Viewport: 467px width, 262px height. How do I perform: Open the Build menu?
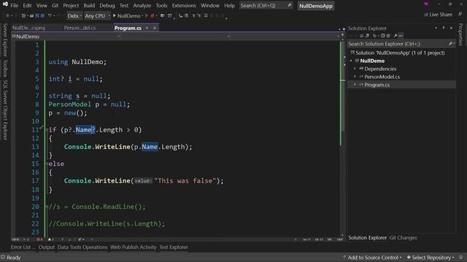click(x=89, y=5)
